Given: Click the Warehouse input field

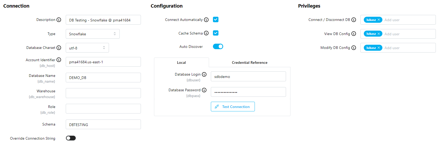Looking at the screenshot, I should [x=103, y=93].
